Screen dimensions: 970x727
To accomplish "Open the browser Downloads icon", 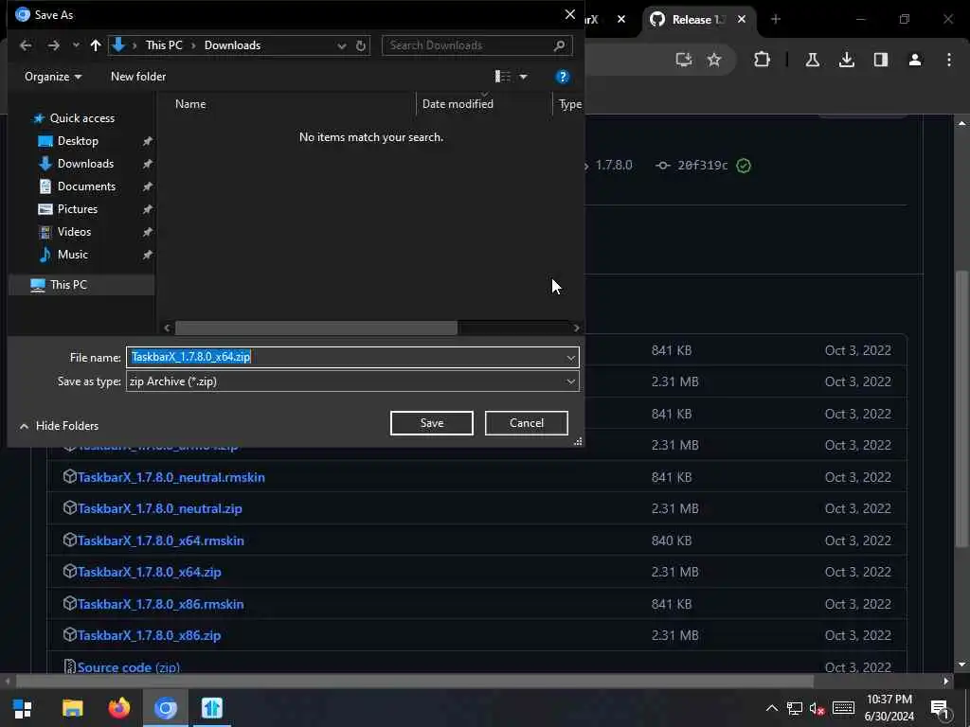I will [846, 60].
